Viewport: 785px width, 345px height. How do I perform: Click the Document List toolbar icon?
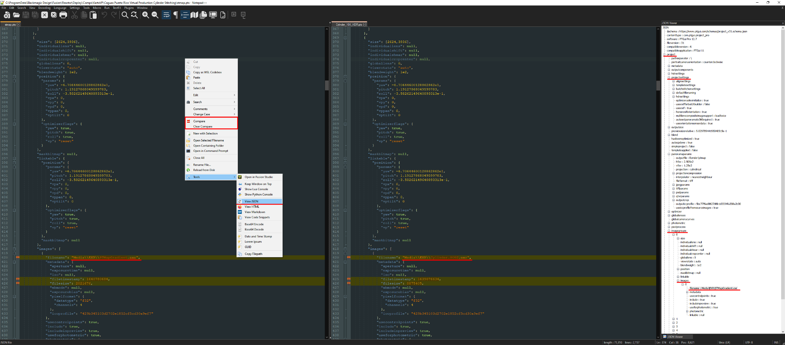204,15
